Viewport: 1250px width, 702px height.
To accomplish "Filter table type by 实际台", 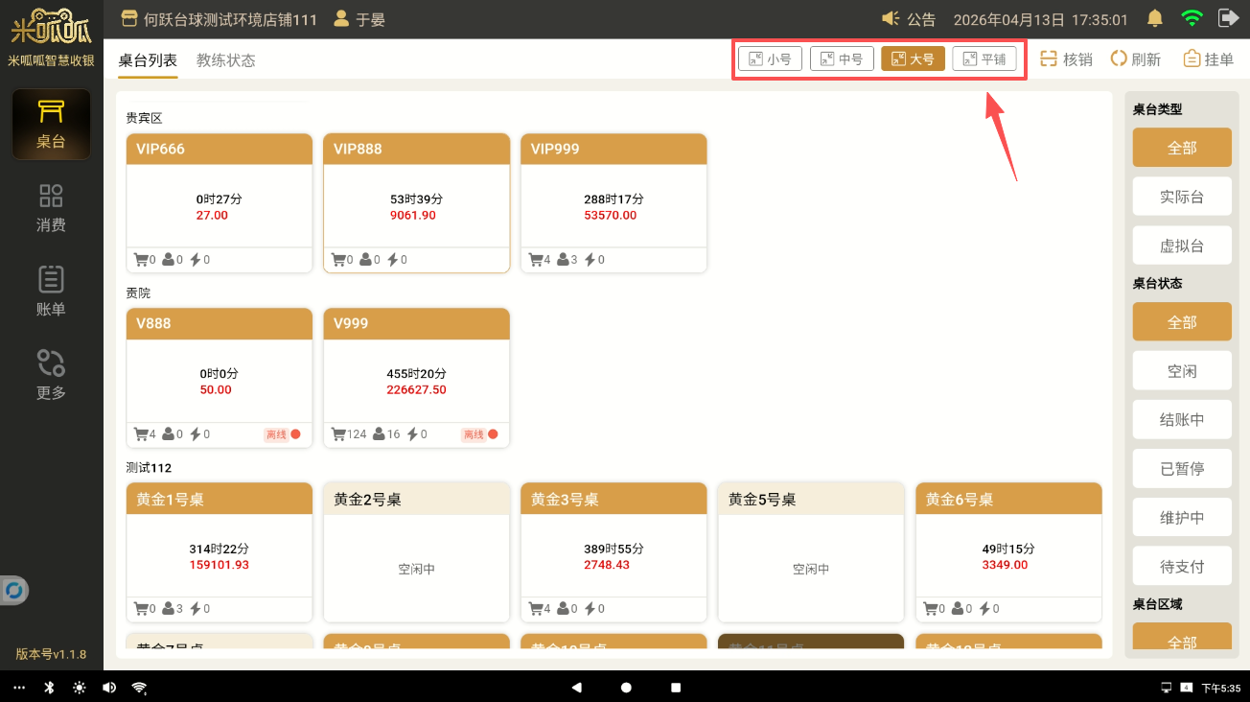I will 1181,198.
